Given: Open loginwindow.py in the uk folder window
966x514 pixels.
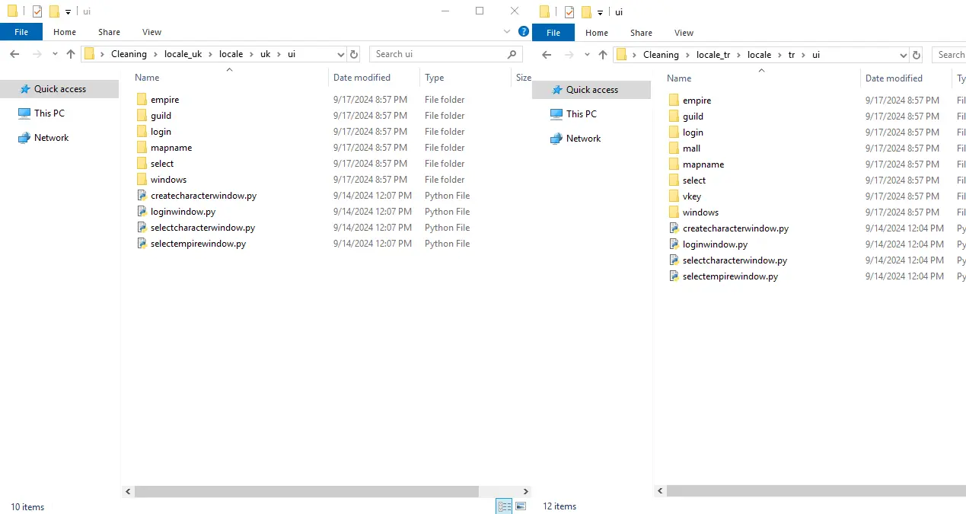Looking at the screenshot, I should click(x=183, y=212).
